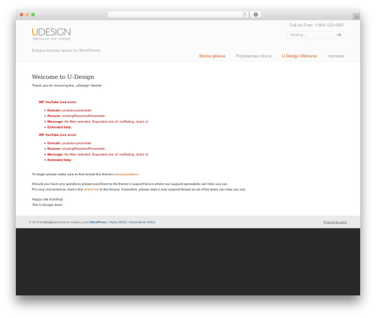The height and width of the screenshot is (318, 376).
Task: Open the U-Design Welcome menu item
Action: 299,56
